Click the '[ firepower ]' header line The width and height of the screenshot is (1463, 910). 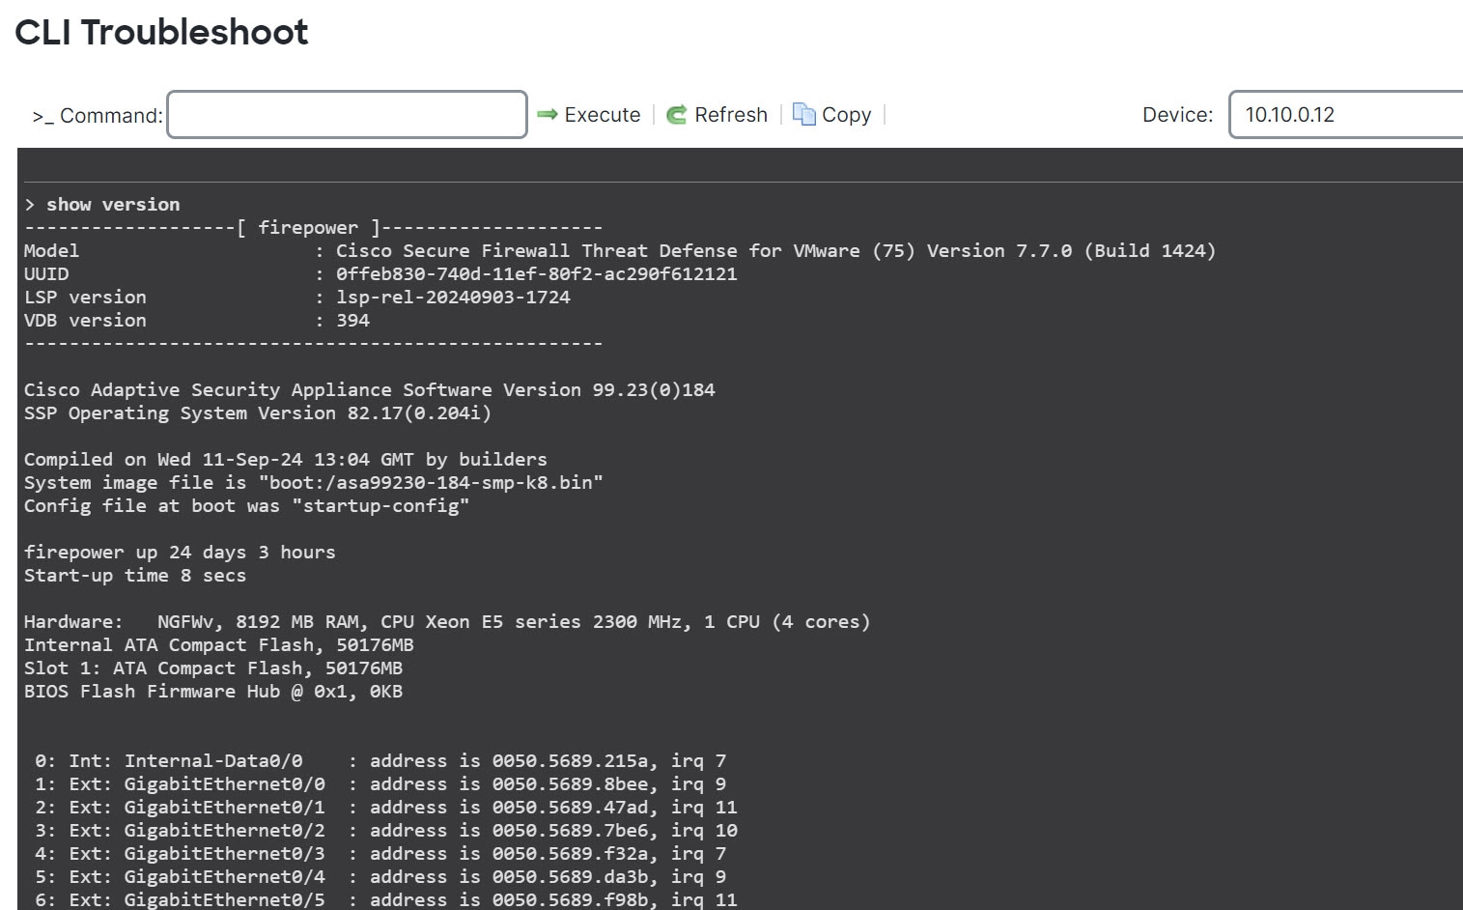(314, 227)
